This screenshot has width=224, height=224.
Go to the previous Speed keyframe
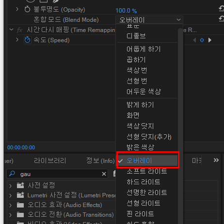pyautogui.click(x=194, y=40)
